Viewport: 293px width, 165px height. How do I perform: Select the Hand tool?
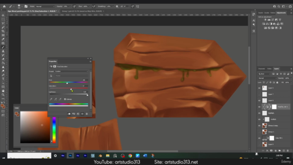coord(3,91)
